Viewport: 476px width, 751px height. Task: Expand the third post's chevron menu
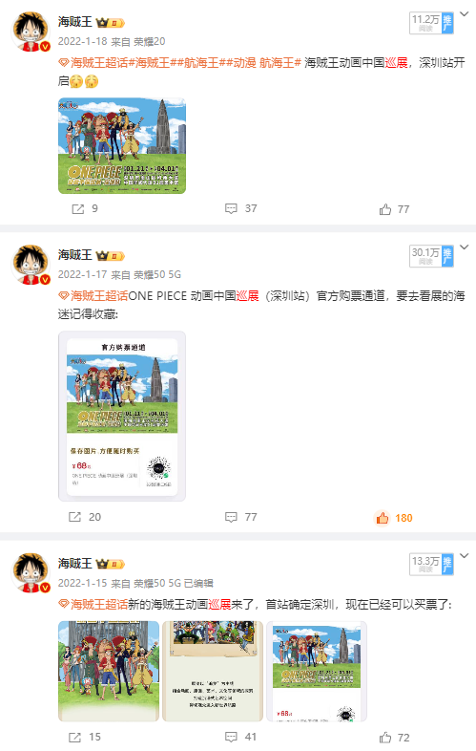(x=464, y=555)
